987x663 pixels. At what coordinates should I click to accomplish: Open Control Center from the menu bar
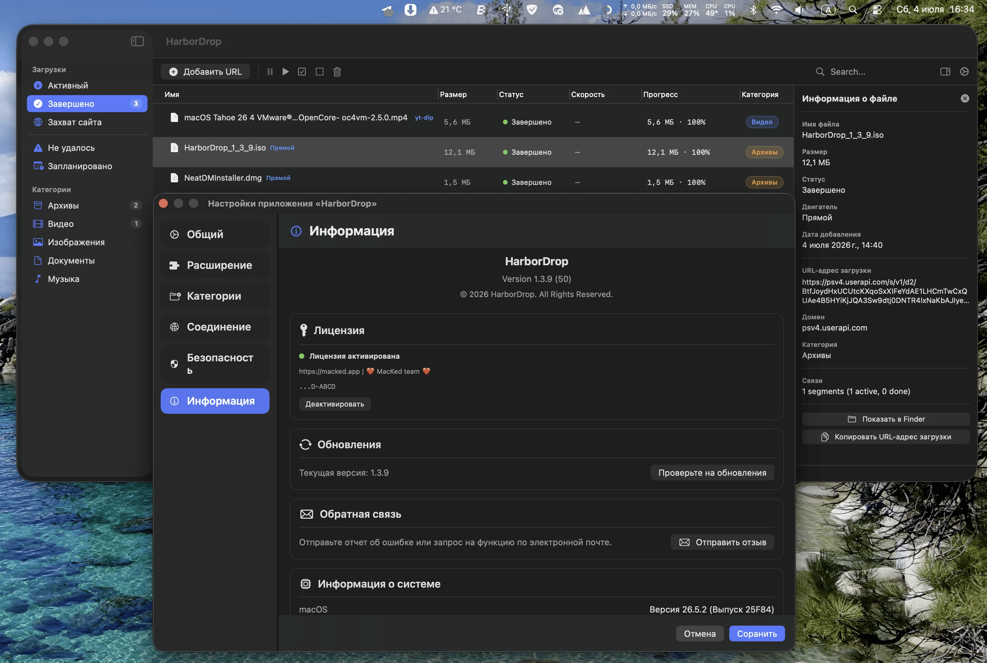(877, 9)
